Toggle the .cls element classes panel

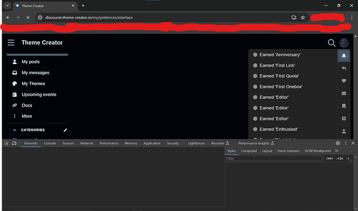(x=339, y=158)
